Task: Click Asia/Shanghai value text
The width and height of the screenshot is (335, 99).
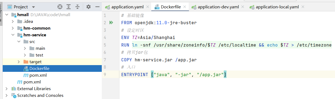Action: (x=158, y=38)
